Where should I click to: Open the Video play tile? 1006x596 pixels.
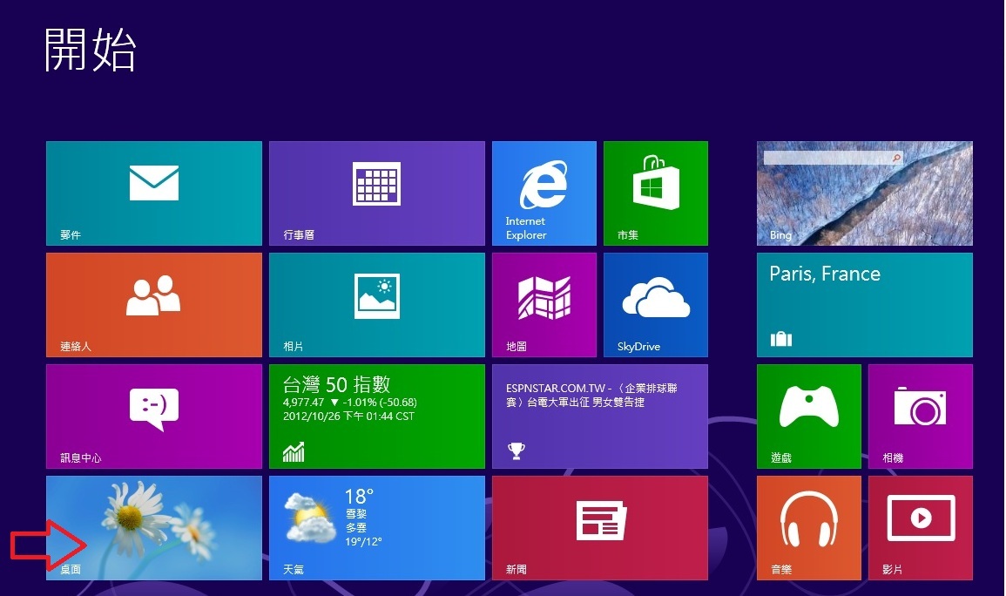tap(920, 527)
